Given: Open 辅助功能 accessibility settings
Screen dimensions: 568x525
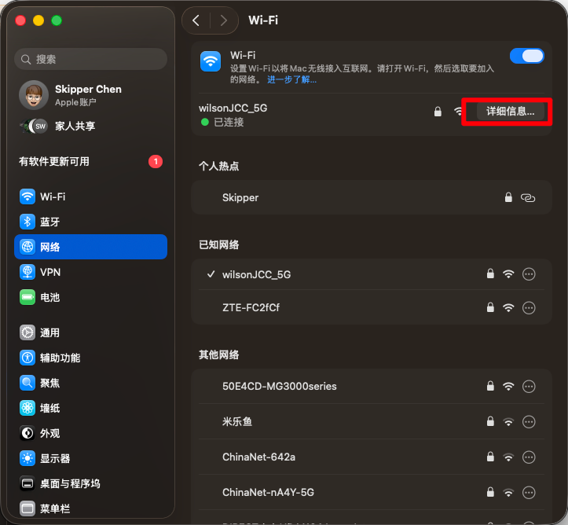Looking at the screenshot, I should click(x=60, y=358).
